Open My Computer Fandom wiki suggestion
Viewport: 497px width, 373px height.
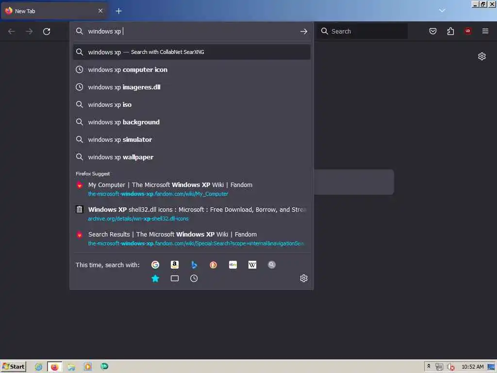pyautogui.click(x=192, y=189)
